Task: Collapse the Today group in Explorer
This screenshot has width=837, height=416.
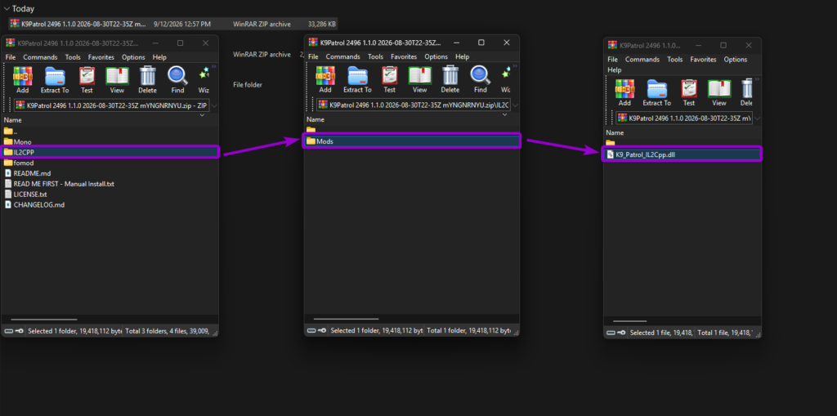Action: click(x=7, y=8)
